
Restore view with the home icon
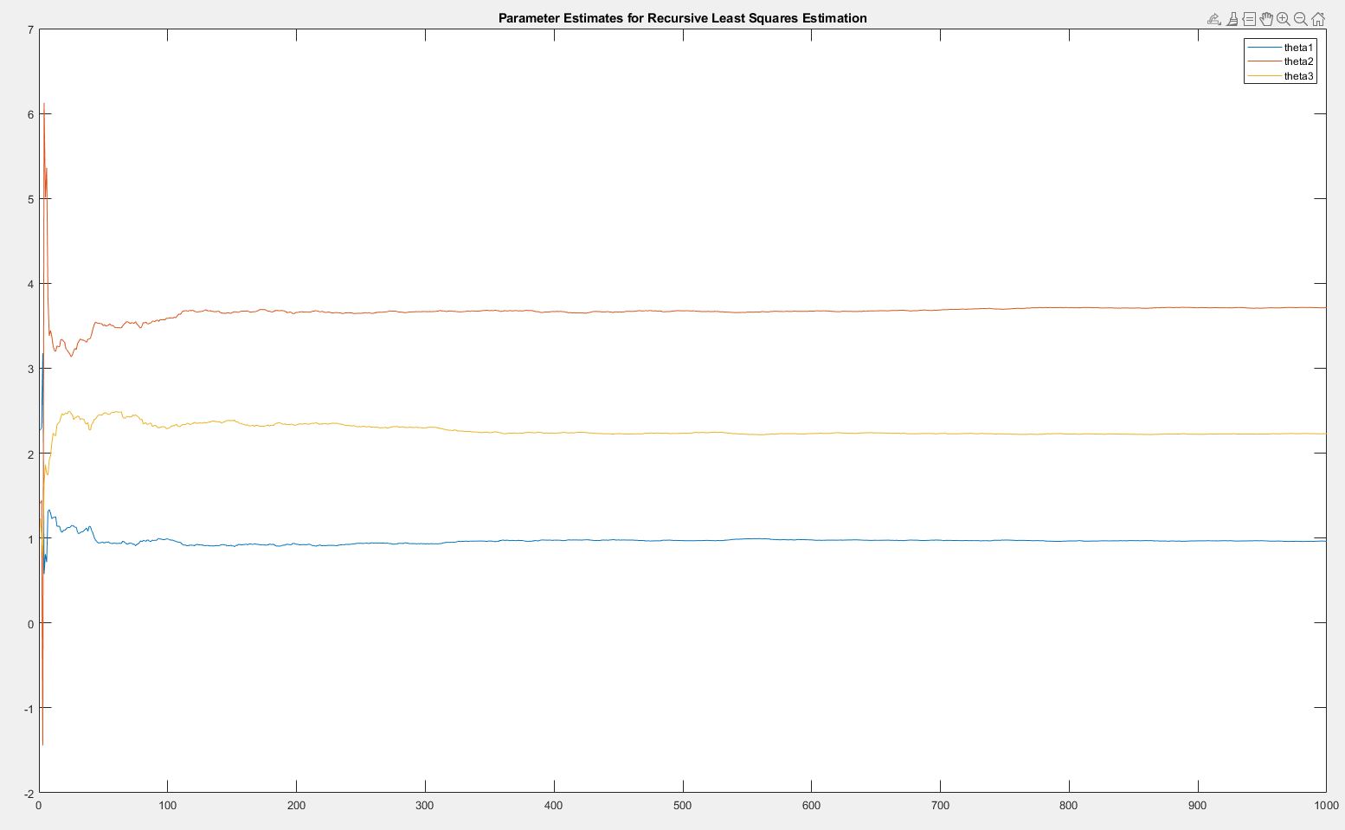pyautogui.click(x=1318, y=19)
